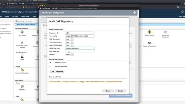Select the Anonymous Bind radio button
The height and width of the screenshot is (104, 185).
coord(50,62)
